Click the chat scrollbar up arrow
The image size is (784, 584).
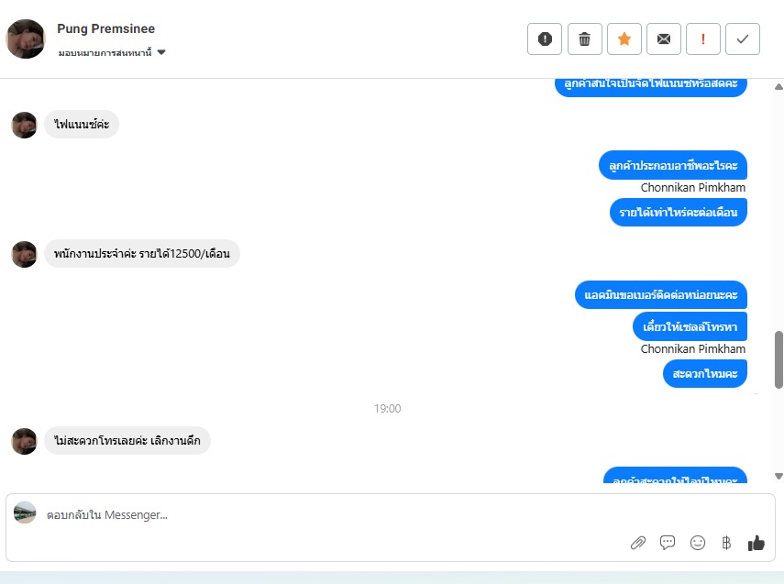pyautogui.click(x=778, y=87)
